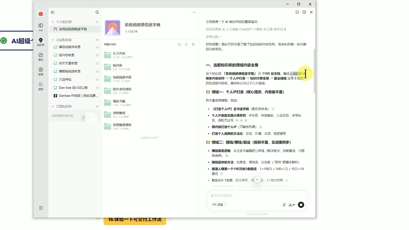Open the 短视频逐字稿 folder
This screenshot has width=409, height=230.
(x=150, y=79)
